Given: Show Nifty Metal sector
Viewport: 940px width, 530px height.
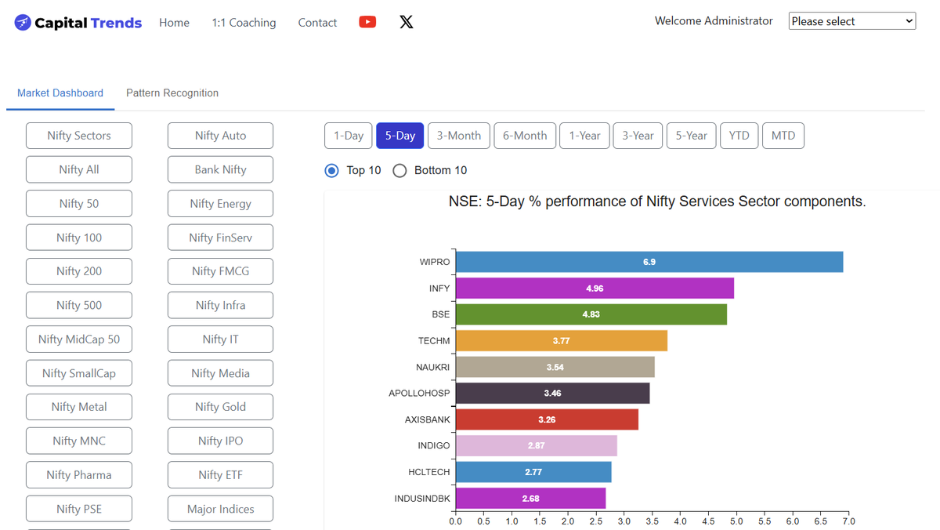Looking at the screenshot, I should tap(79, 407).
